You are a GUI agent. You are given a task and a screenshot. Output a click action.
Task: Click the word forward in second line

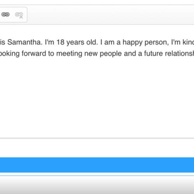34,54
